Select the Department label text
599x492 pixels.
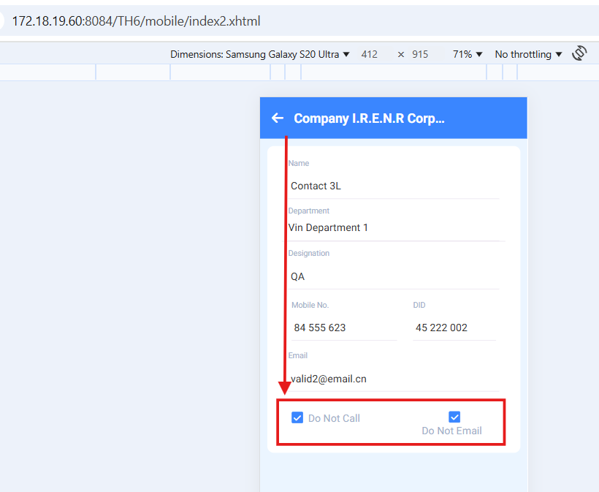tap(309, 211)
